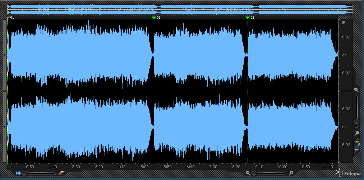Click the hms time format label
This screenshot has width=364, height=180.
point(12,167)
